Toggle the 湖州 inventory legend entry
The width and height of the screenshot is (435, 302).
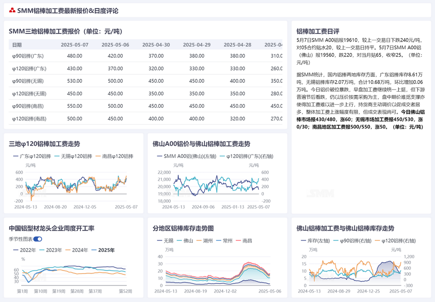(x=205, y=241)
